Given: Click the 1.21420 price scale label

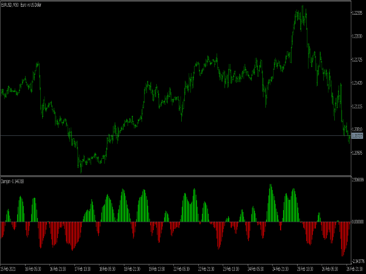Looking at the screenshot, I should pos(357,83).
